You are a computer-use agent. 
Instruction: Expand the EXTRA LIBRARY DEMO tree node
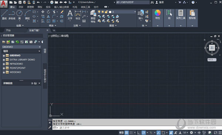tap(4, 60)
